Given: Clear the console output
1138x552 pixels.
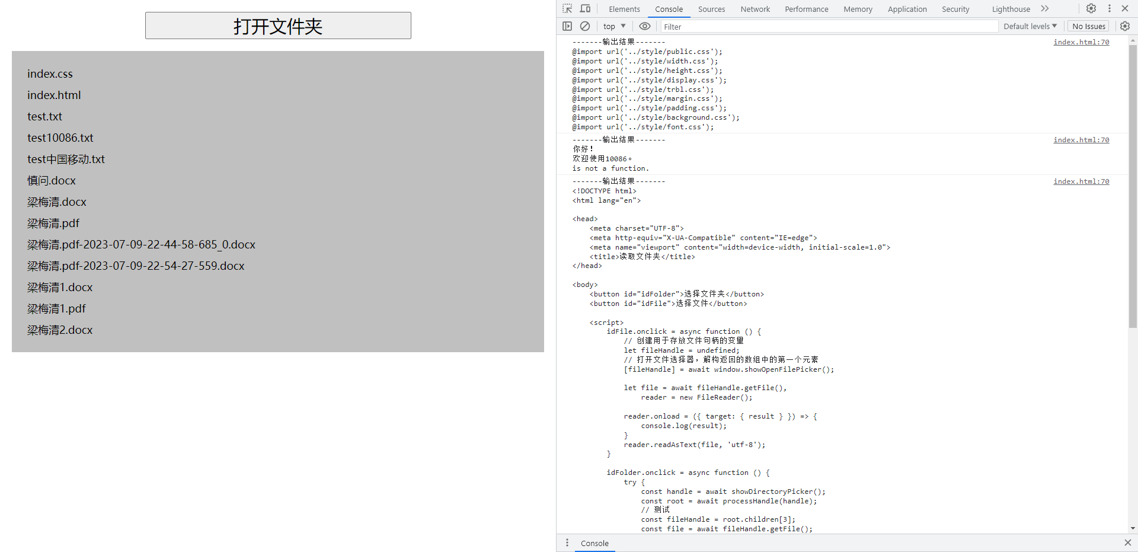Looking at the screenshot, I should [x=584, y=26].
